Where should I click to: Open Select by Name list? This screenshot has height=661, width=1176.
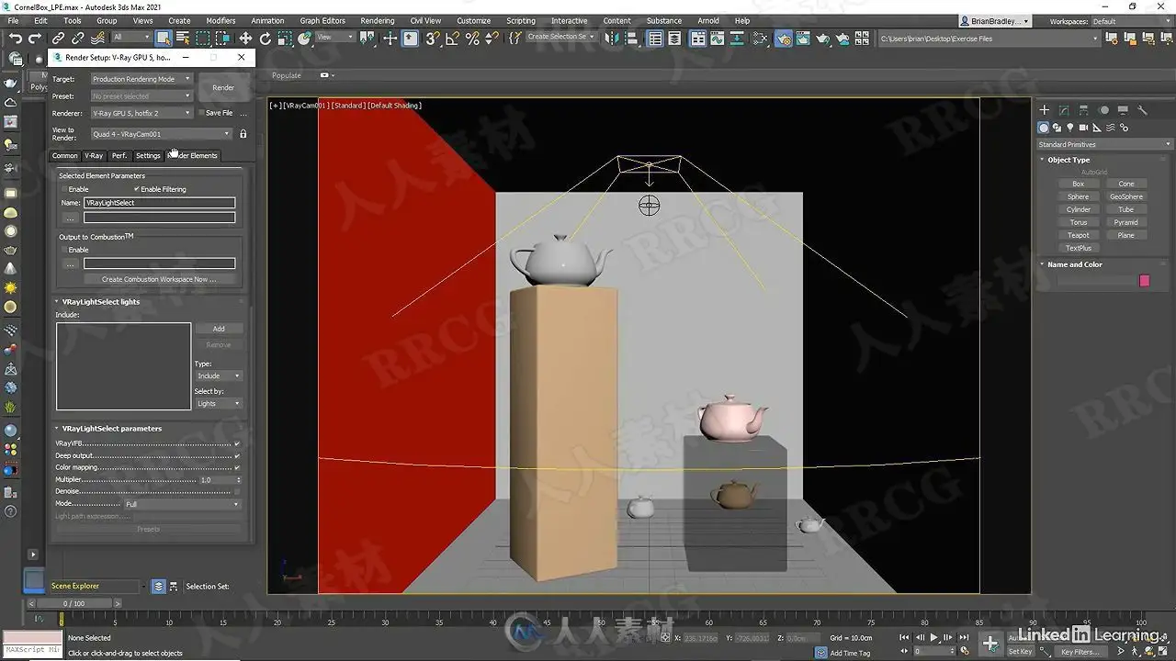[183, 39]
